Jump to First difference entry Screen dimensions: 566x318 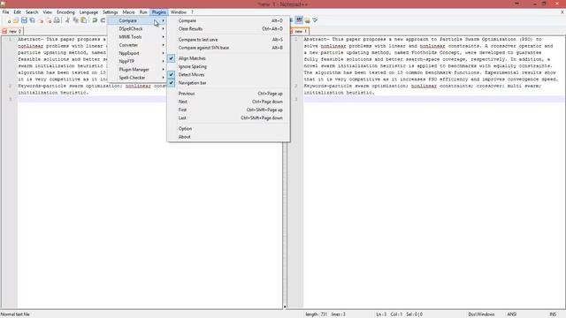coord(228,110)
